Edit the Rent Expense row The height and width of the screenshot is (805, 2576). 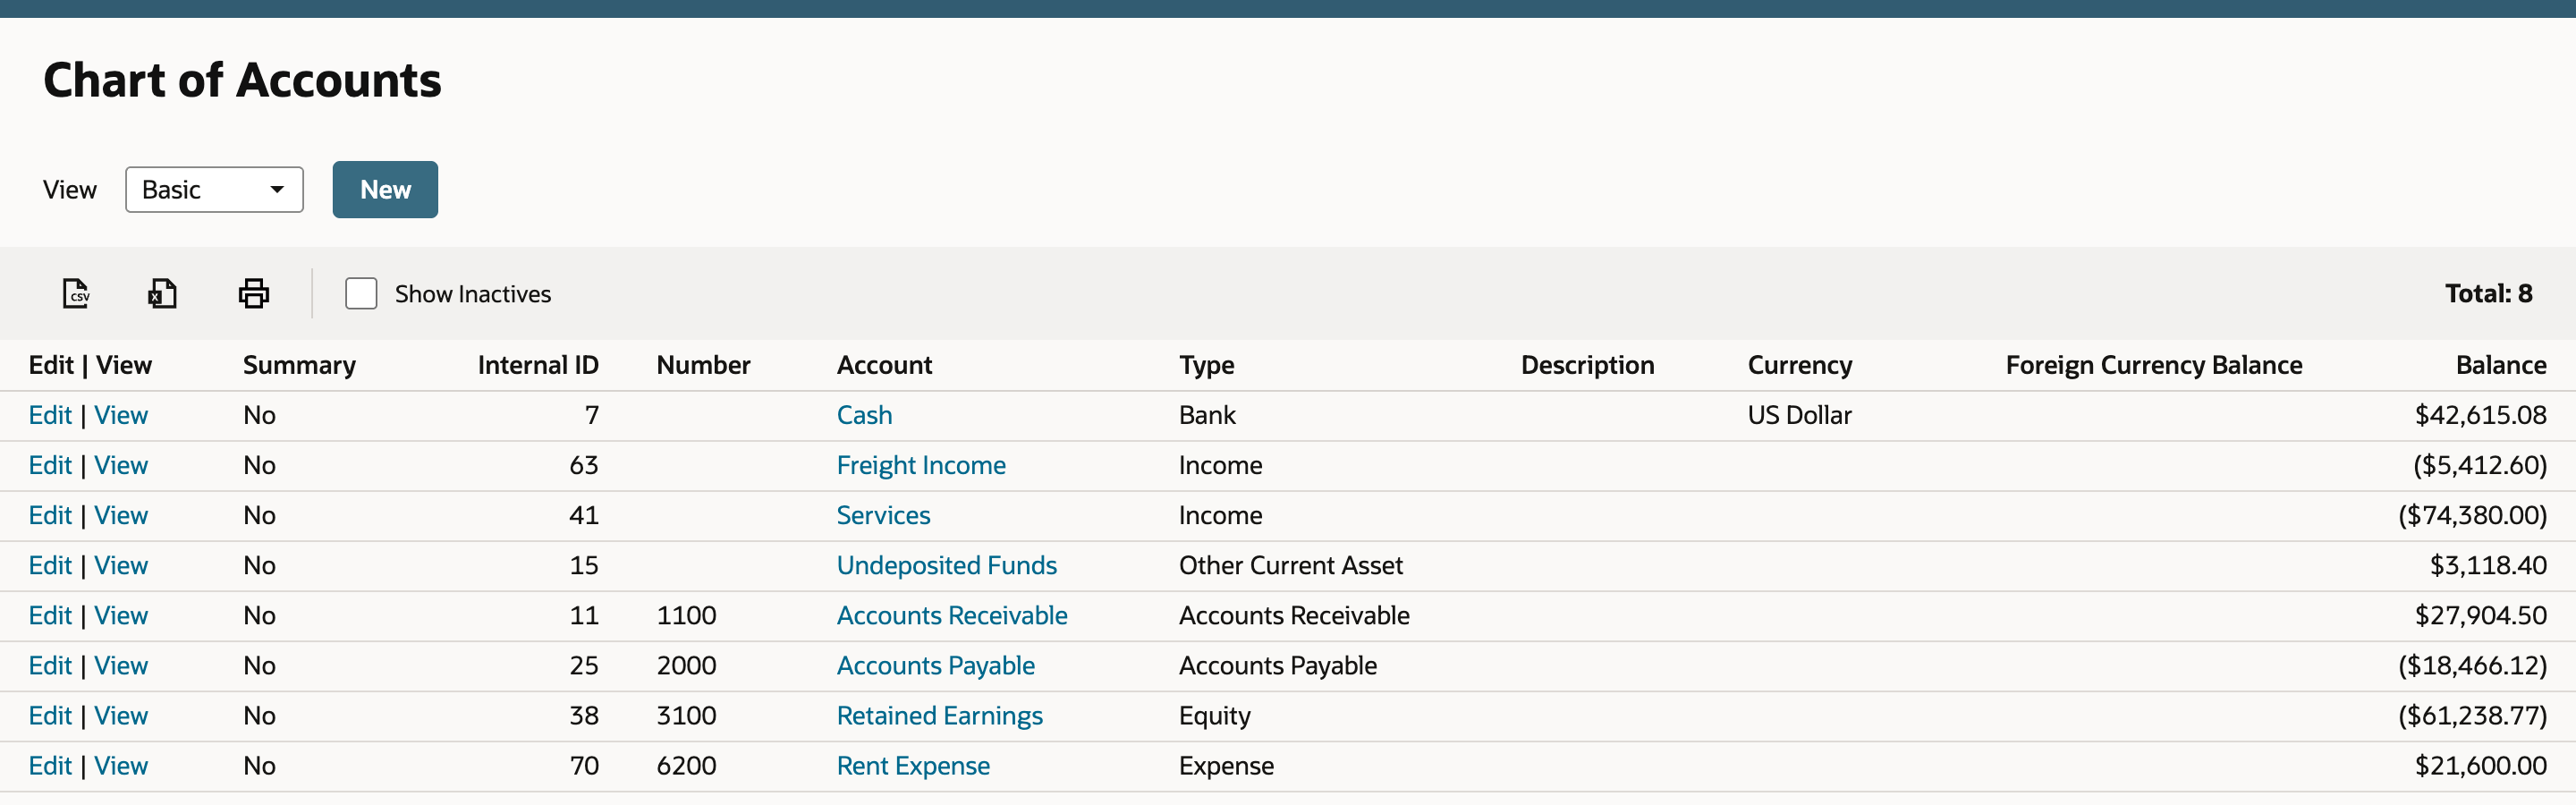(x=50, y=765)
